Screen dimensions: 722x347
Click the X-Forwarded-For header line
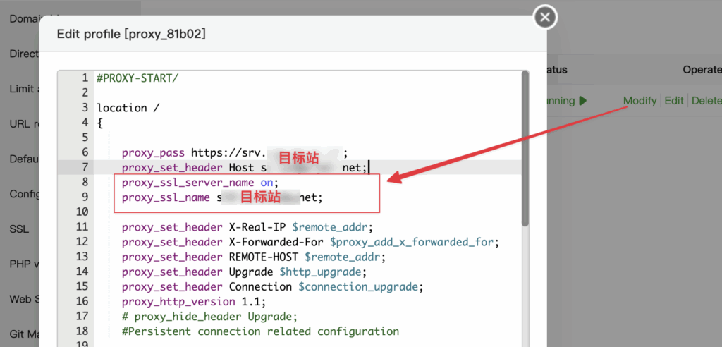310,241
